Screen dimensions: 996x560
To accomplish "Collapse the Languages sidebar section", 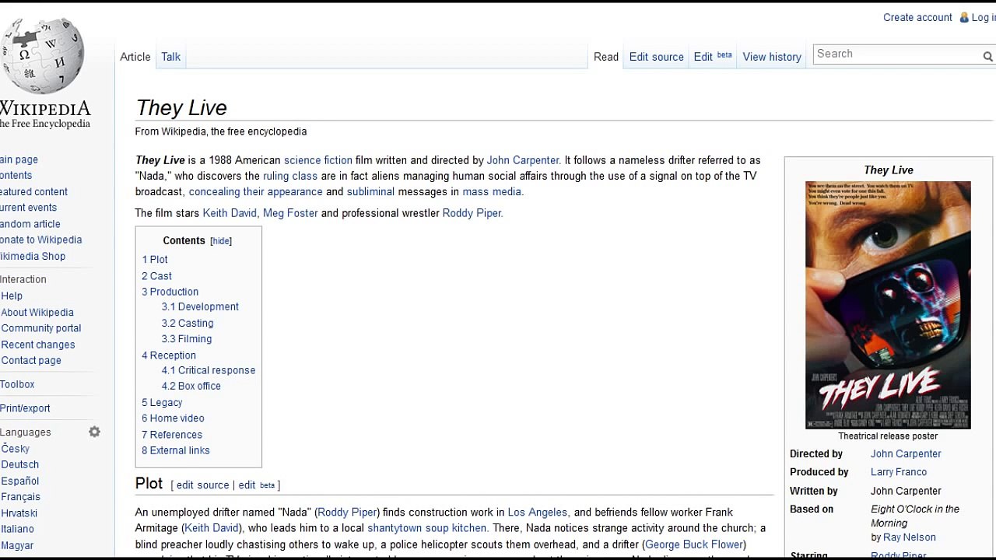I will 26,432.
